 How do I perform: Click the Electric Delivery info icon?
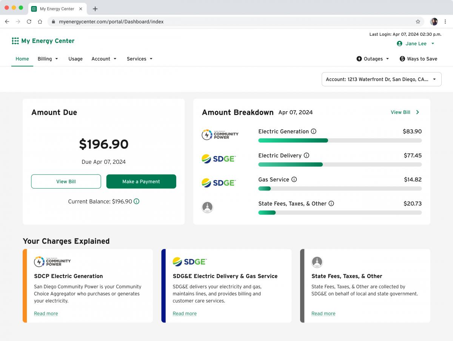pos(307,155)
